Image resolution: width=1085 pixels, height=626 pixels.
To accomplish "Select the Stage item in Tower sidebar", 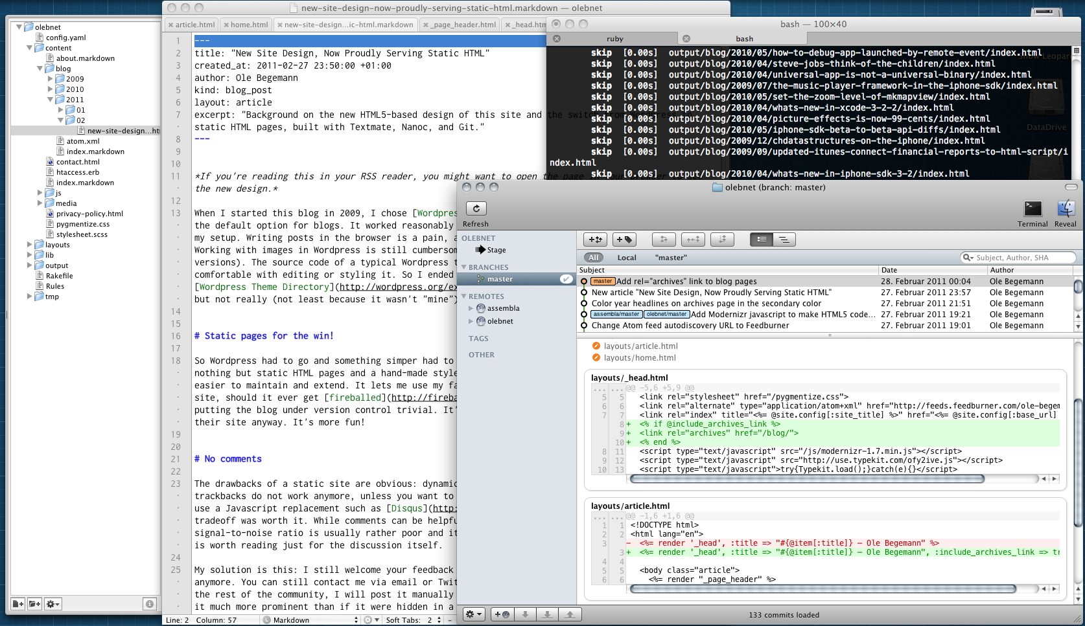I will [x=496, y=250].
